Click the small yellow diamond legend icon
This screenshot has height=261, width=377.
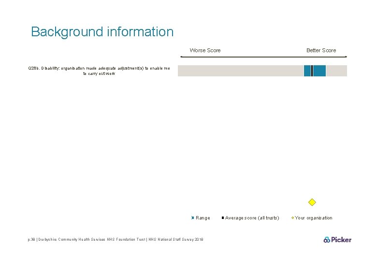click(x=292, y=218)
